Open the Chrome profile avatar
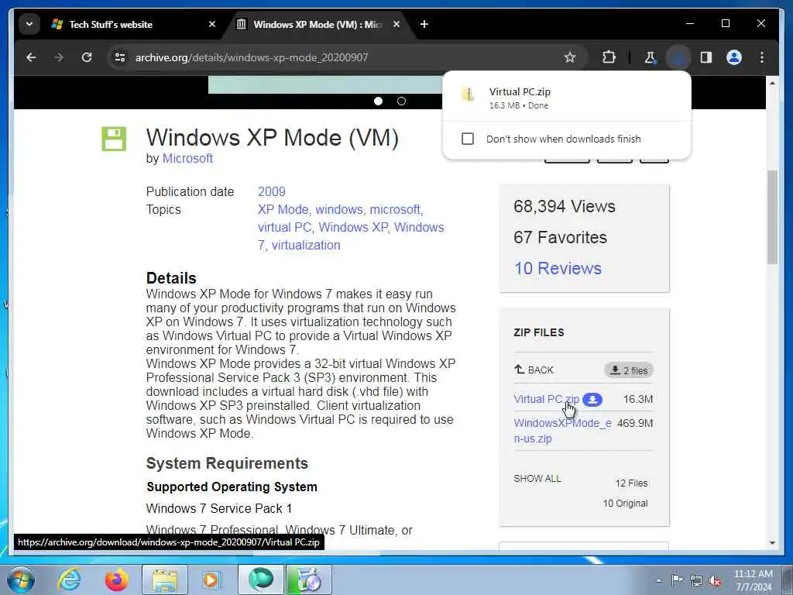This screenshot has width=793, height=595. (734, 57)
